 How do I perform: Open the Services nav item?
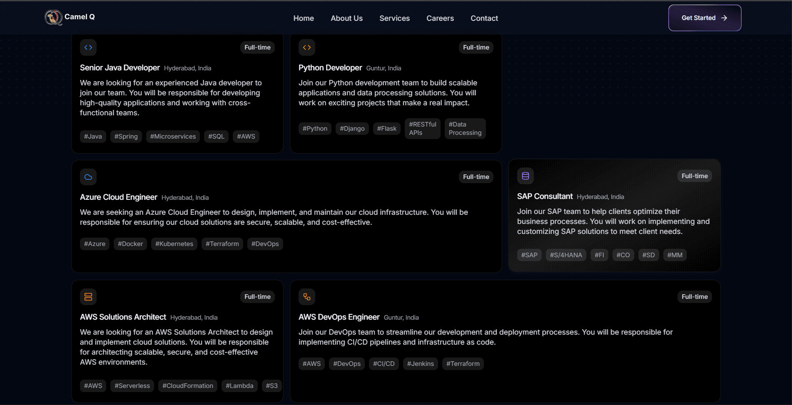click(394, 18)
